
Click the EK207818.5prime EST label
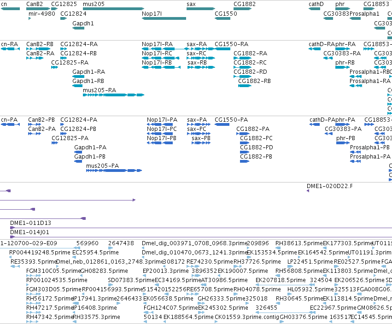[x=281, y=280]
